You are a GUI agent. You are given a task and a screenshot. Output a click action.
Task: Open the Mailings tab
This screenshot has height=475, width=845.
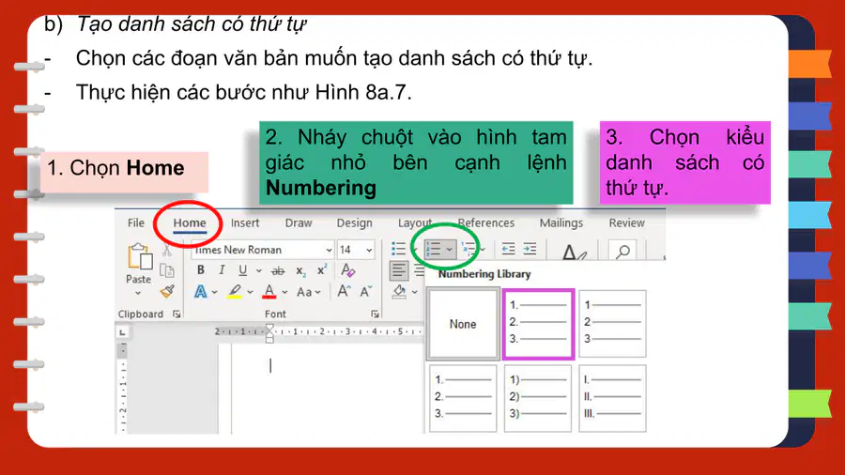(x=561, y=223)
